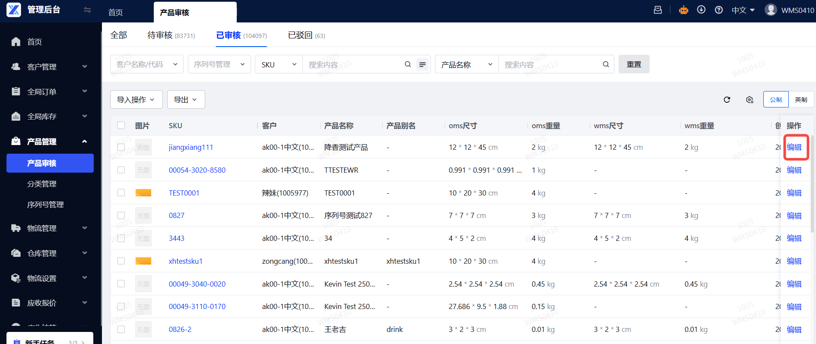816x344 pixels.
Task: Switch to the 已驳回 tab
Action: point(307,35)
